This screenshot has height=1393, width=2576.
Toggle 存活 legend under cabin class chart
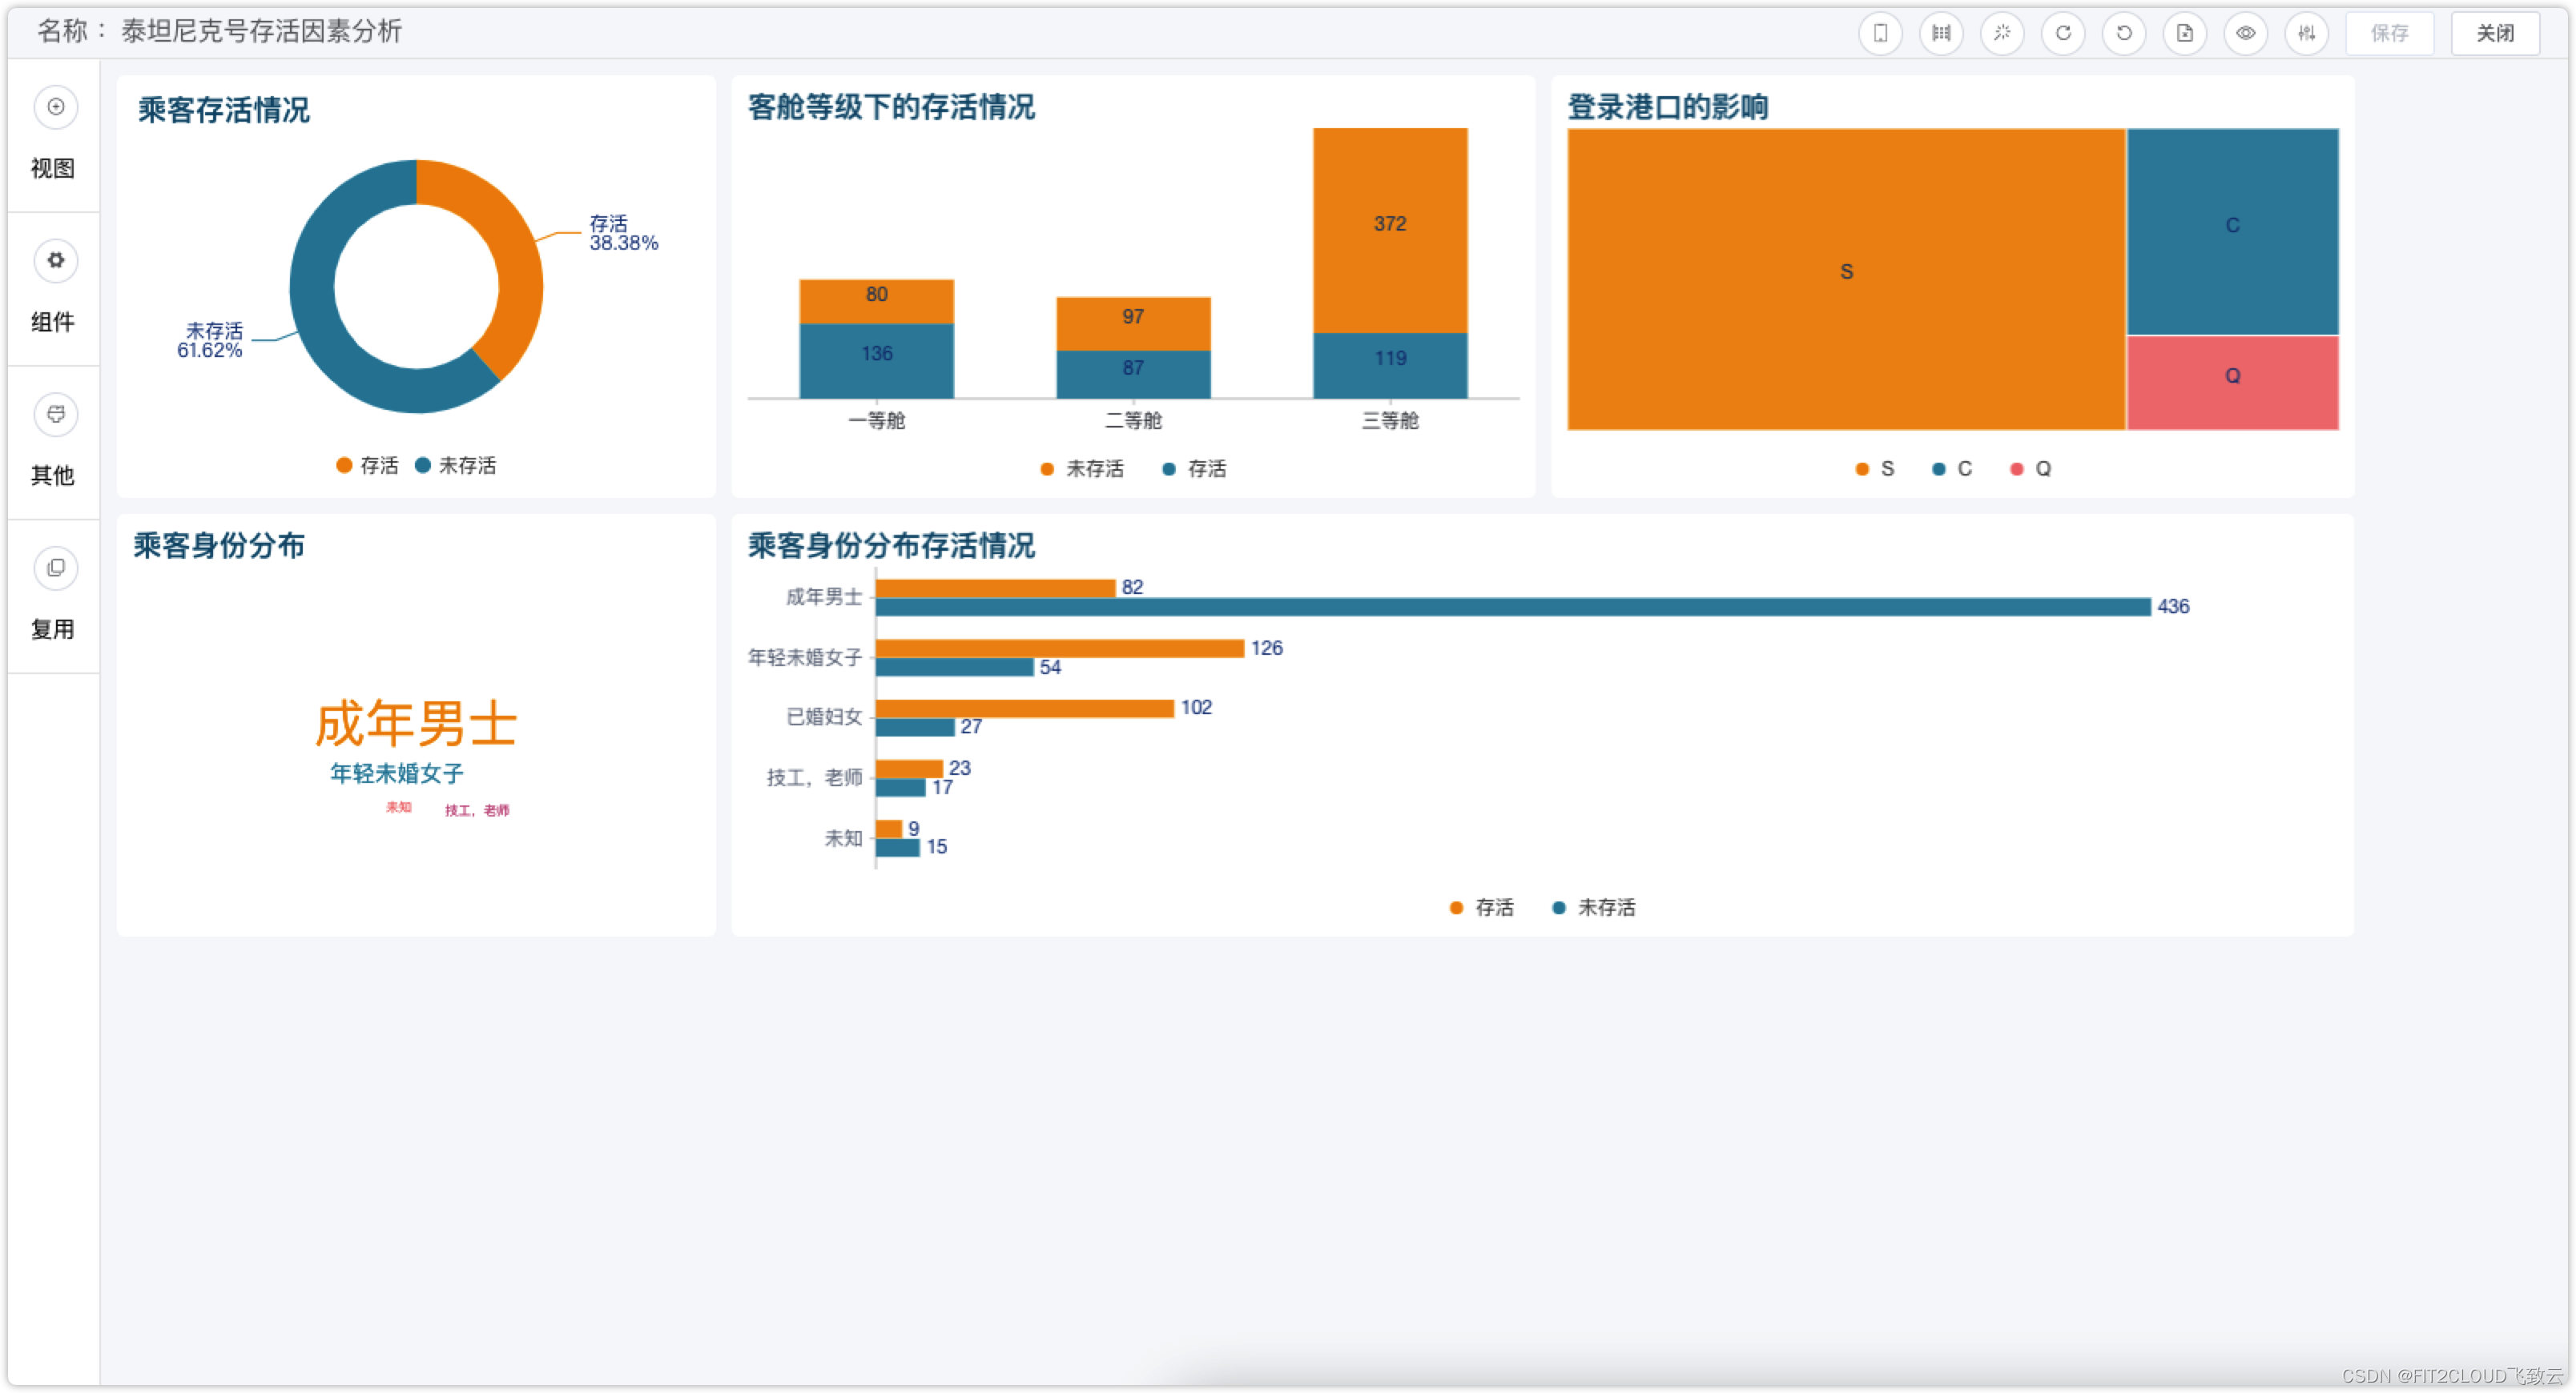pos(1195,470)
